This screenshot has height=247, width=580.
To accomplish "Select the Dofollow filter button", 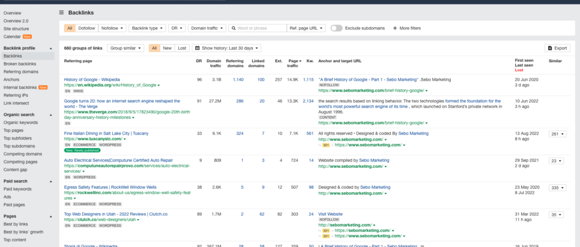I will point(87,28).
